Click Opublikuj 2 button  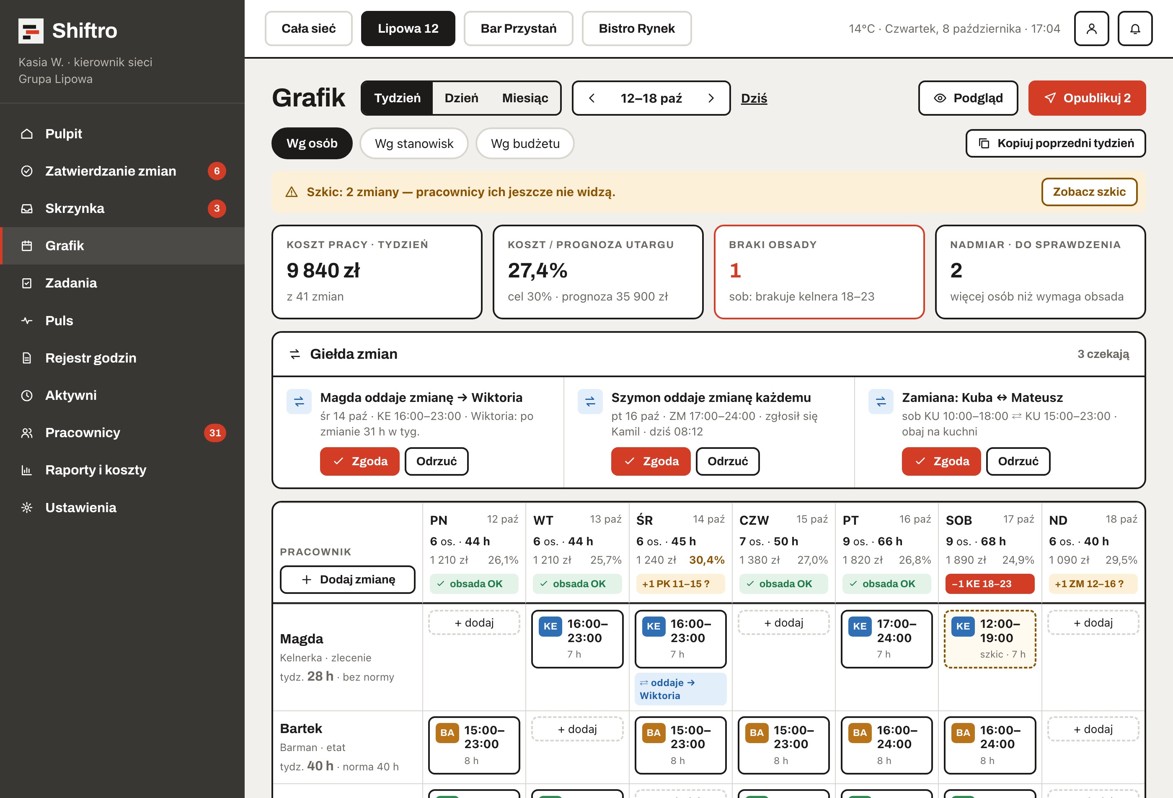(1087, 98)
